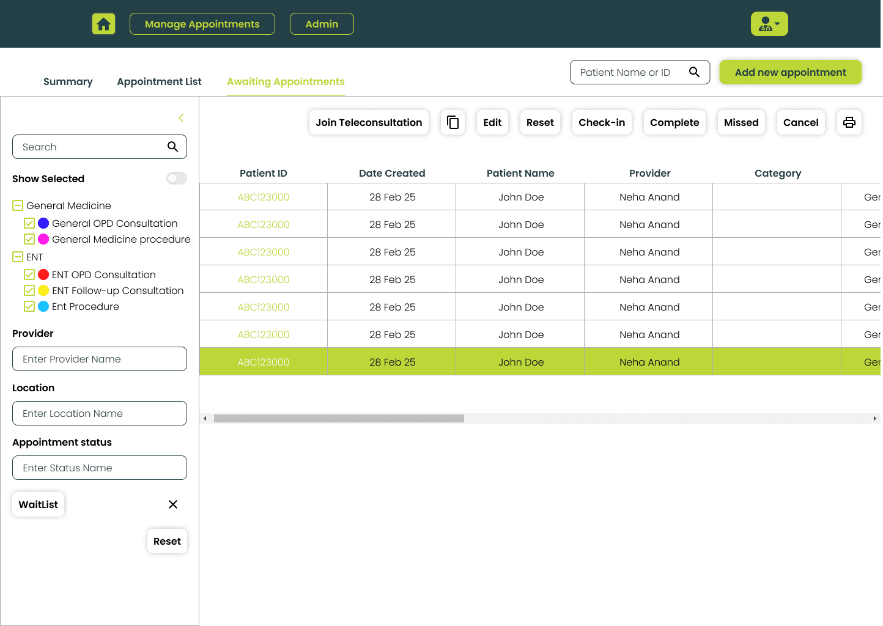Viewport: 883px width, 626px height.
Task: Click the print icon in the toolbar
Action: tap(849, 122)
